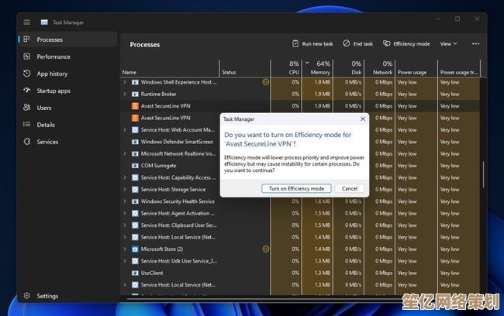Open the three-dots more options menu

(x=476, y=43)
